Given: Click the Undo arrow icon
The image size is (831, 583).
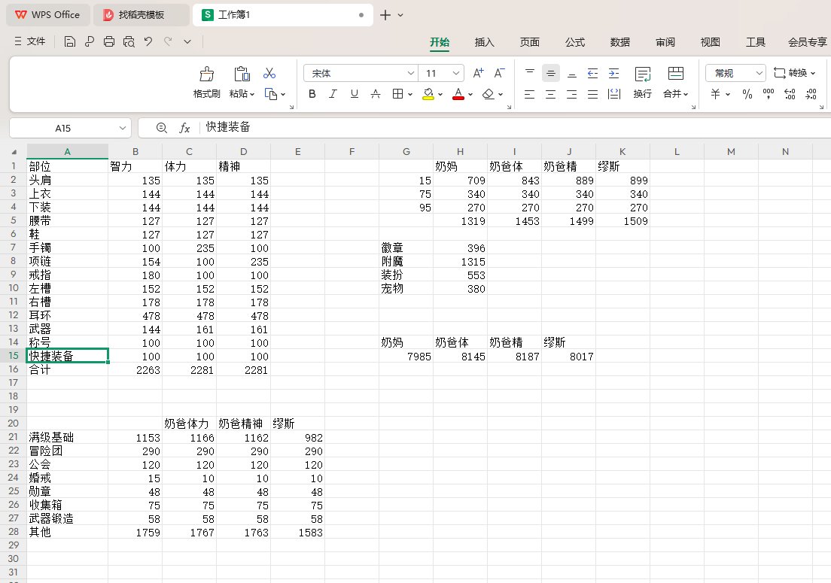Looking at the screenshot, I should 148,41.
